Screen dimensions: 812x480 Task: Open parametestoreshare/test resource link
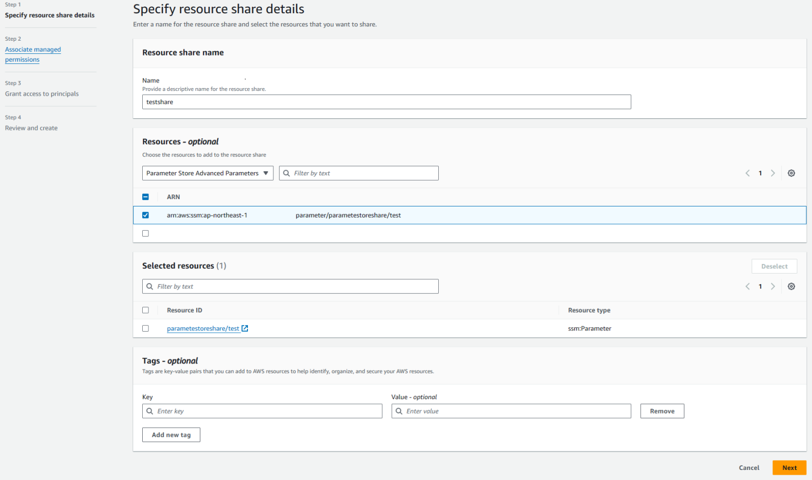coord(203,328)
